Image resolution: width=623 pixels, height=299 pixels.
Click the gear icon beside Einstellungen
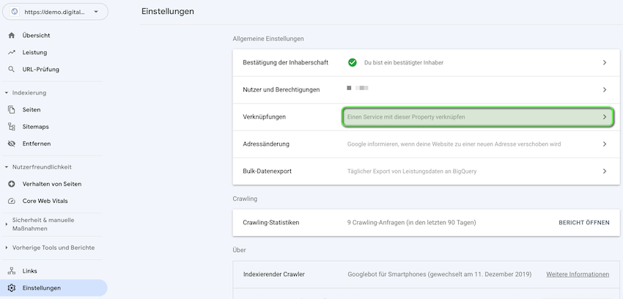pos(12,288)
